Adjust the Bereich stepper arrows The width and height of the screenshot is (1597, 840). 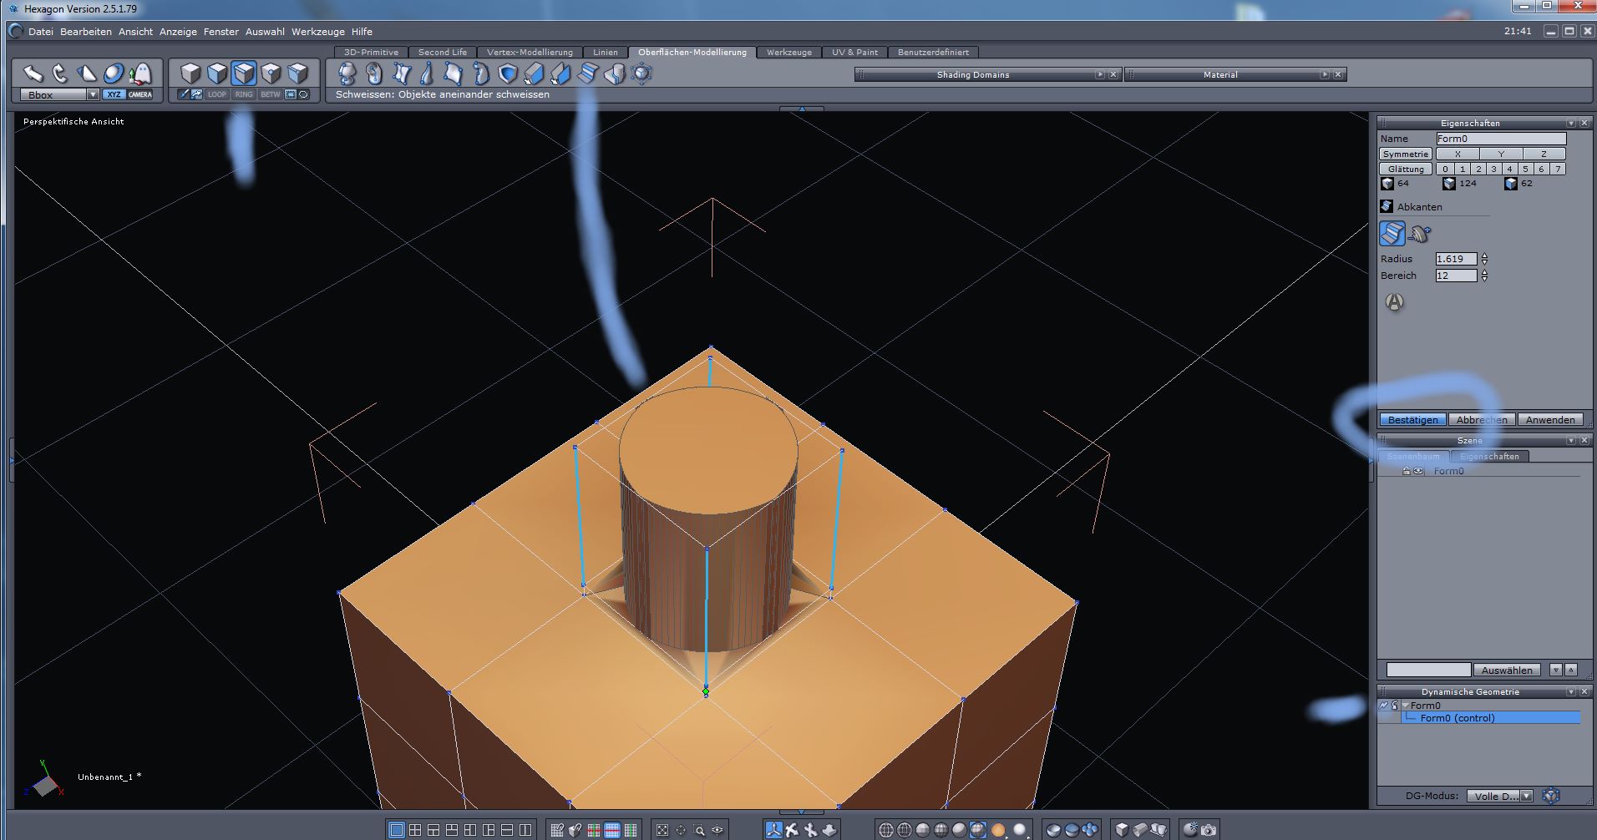point(1484,276)
